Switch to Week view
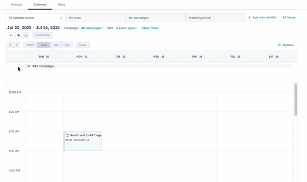307x182 pixels. 44,45
